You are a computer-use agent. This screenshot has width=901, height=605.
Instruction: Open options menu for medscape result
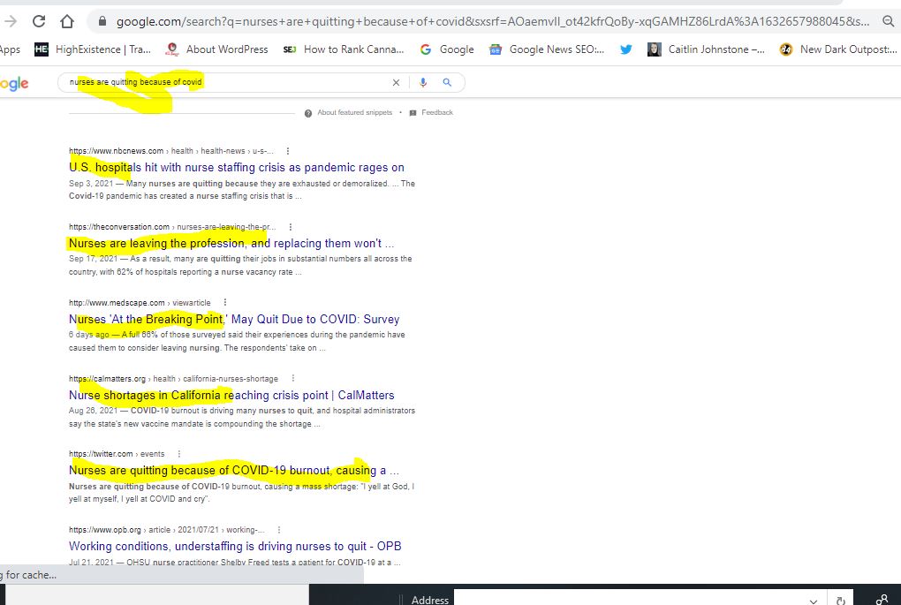(225, 302)
